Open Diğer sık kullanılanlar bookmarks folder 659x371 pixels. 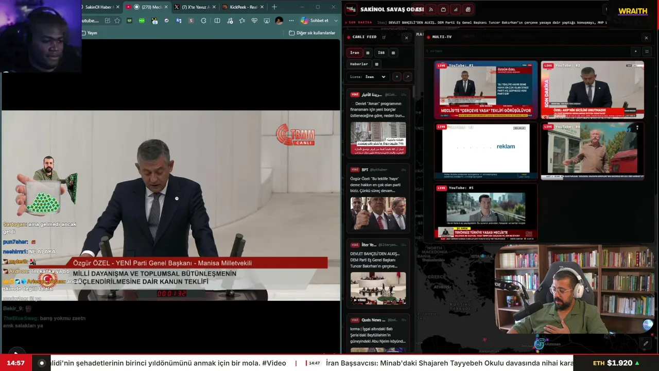point(313,33)
